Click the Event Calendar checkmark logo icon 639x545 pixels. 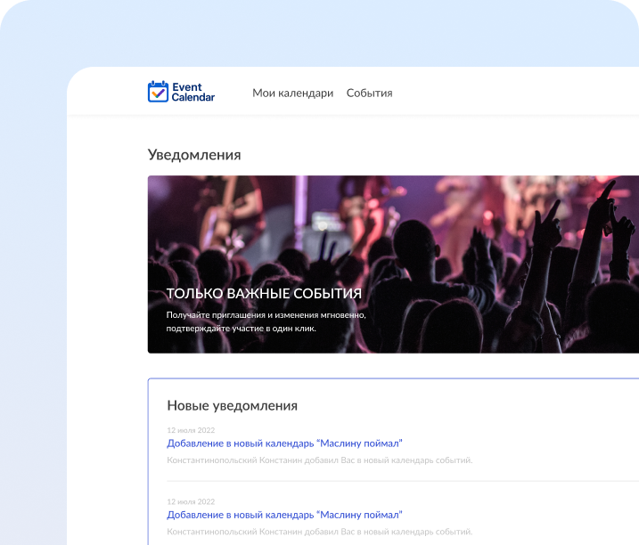[158, 92]
